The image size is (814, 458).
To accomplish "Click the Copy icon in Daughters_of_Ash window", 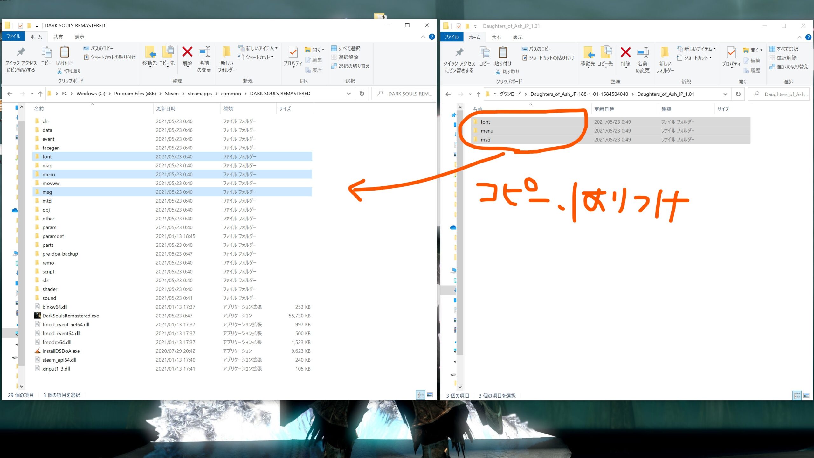I will 485,57.
